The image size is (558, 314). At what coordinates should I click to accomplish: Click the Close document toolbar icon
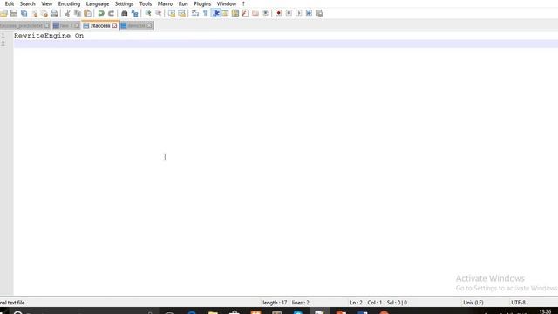coord(34,13)
